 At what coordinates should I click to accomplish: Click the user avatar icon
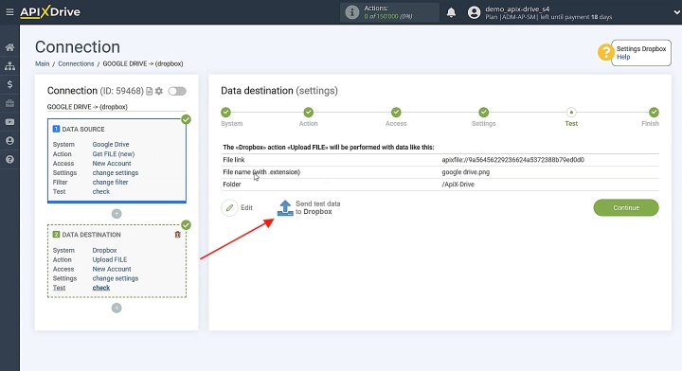point(475,12)
